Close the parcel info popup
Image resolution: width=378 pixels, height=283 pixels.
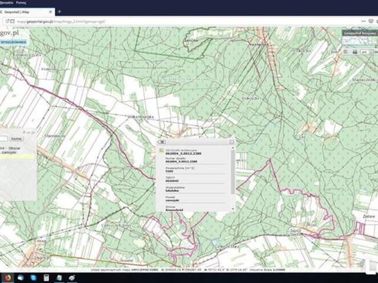(x=232, y=142)
